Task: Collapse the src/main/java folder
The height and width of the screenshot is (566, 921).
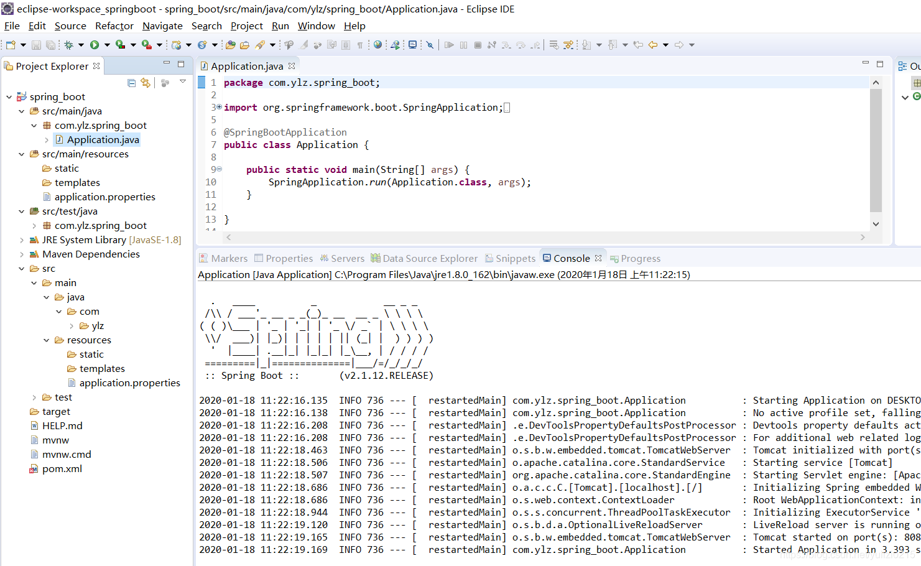Action: [22, 111]
